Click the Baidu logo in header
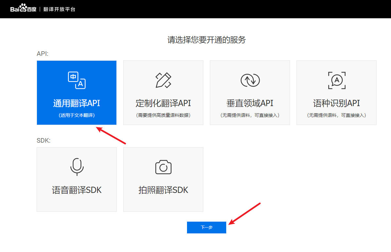 pyautogui.click(x=23, y=8)
